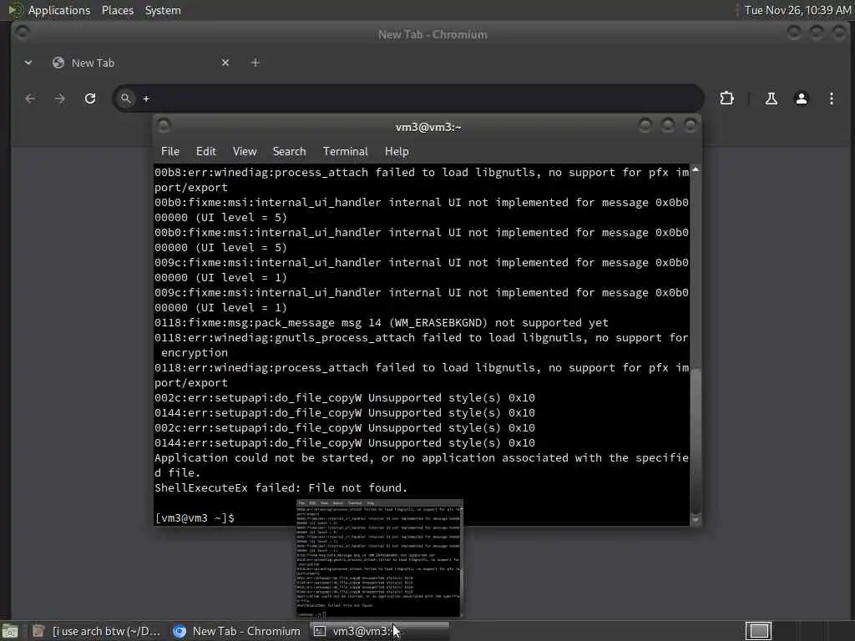Screen dimensions: 855x641
Task: Open the terminal Edit menu
Action: 205,152
